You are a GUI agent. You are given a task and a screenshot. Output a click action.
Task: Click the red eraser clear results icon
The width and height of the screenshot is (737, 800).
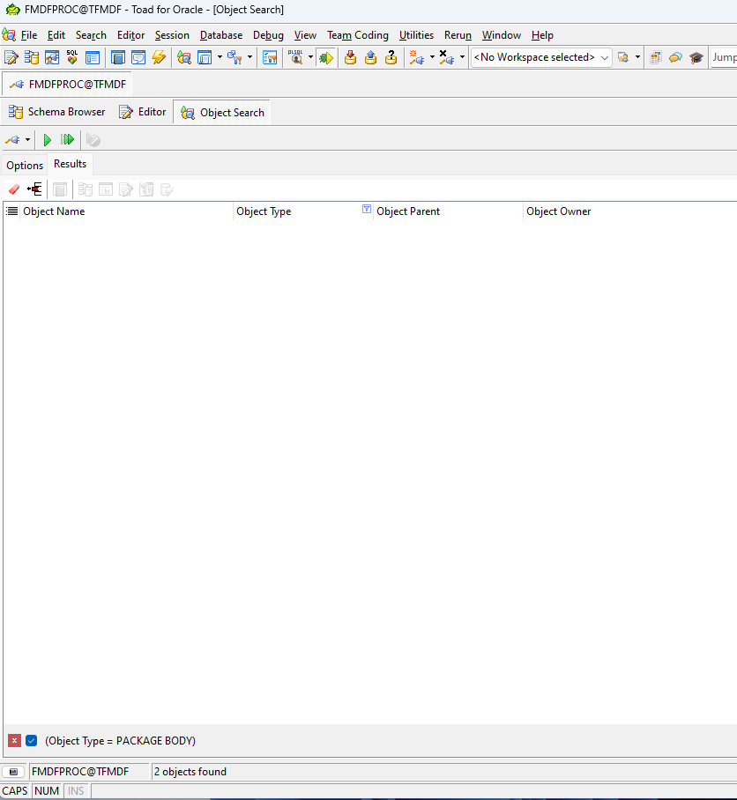tap(14, 189)
